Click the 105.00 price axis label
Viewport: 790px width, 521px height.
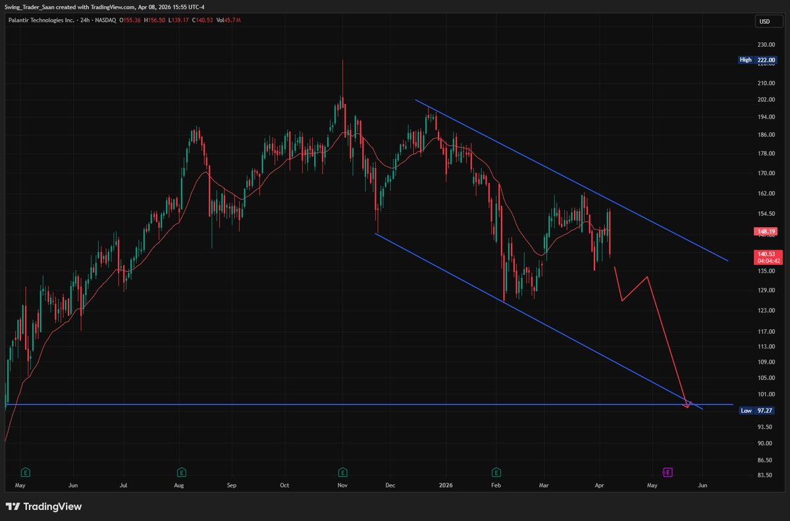click(x=765, y=377)
